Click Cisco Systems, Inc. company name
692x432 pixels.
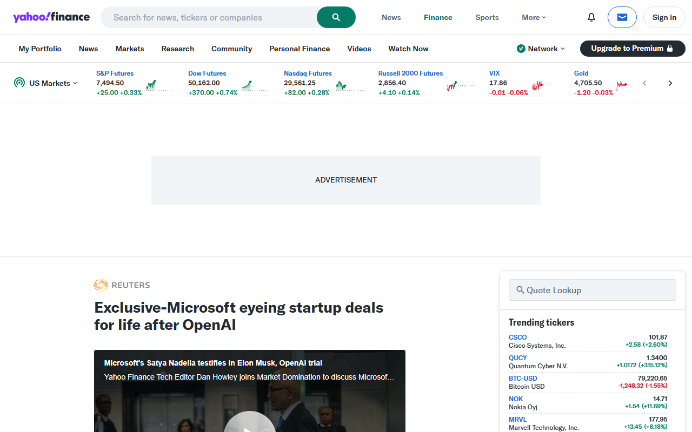[537, 346]
